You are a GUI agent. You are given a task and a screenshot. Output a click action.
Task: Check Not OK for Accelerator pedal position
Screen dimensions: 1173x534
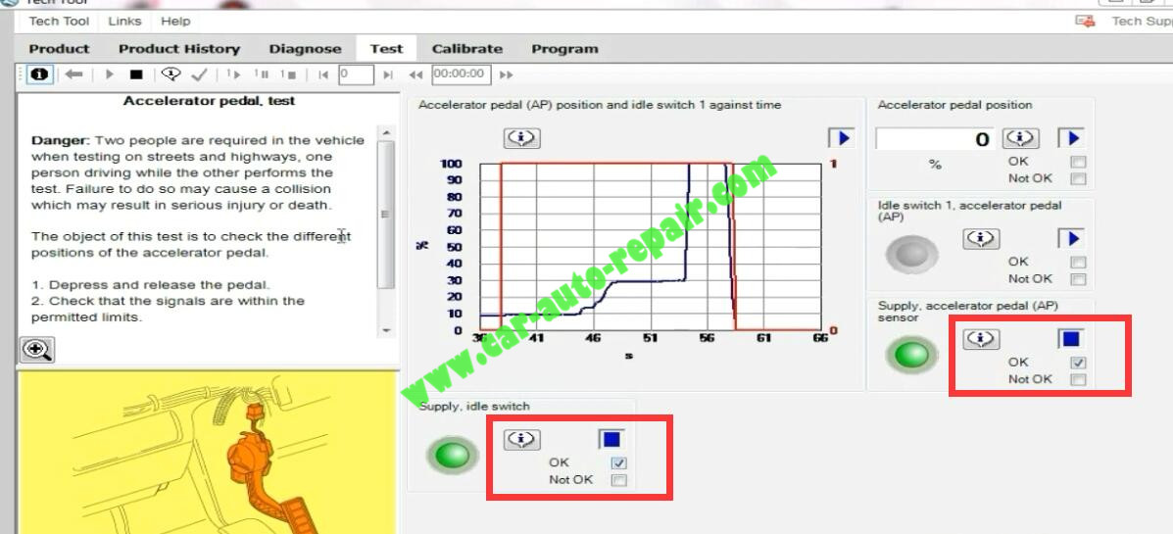[1078, 178]
